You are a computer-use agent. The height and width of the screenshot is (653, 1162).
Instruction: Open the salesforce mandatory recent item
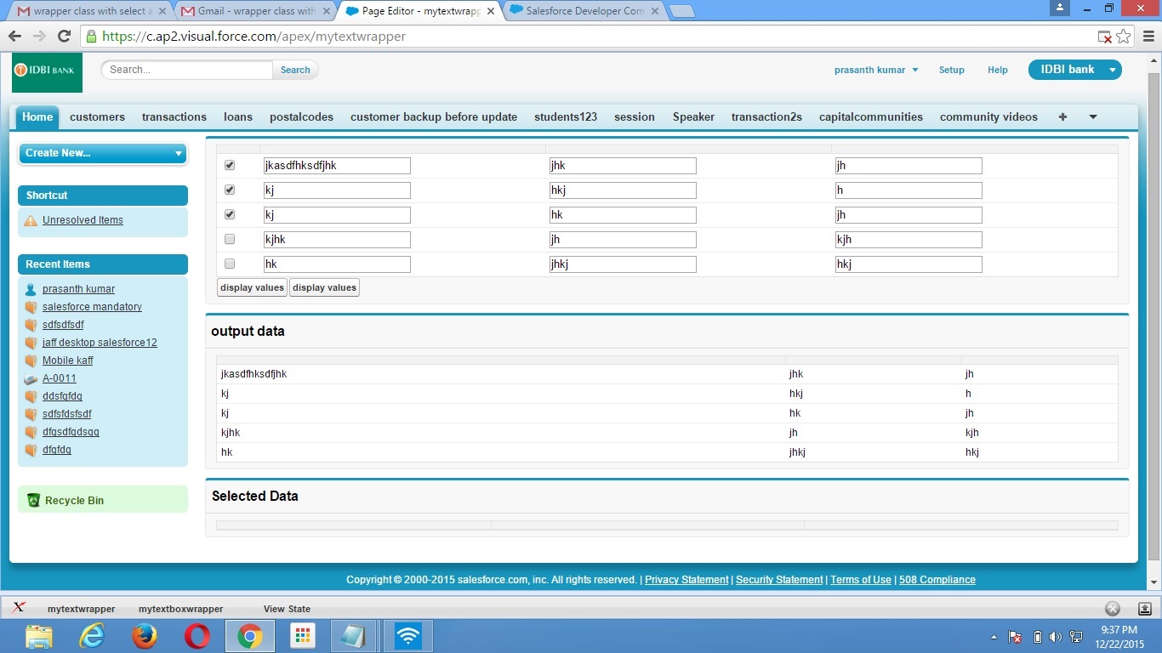coord(92,307)
